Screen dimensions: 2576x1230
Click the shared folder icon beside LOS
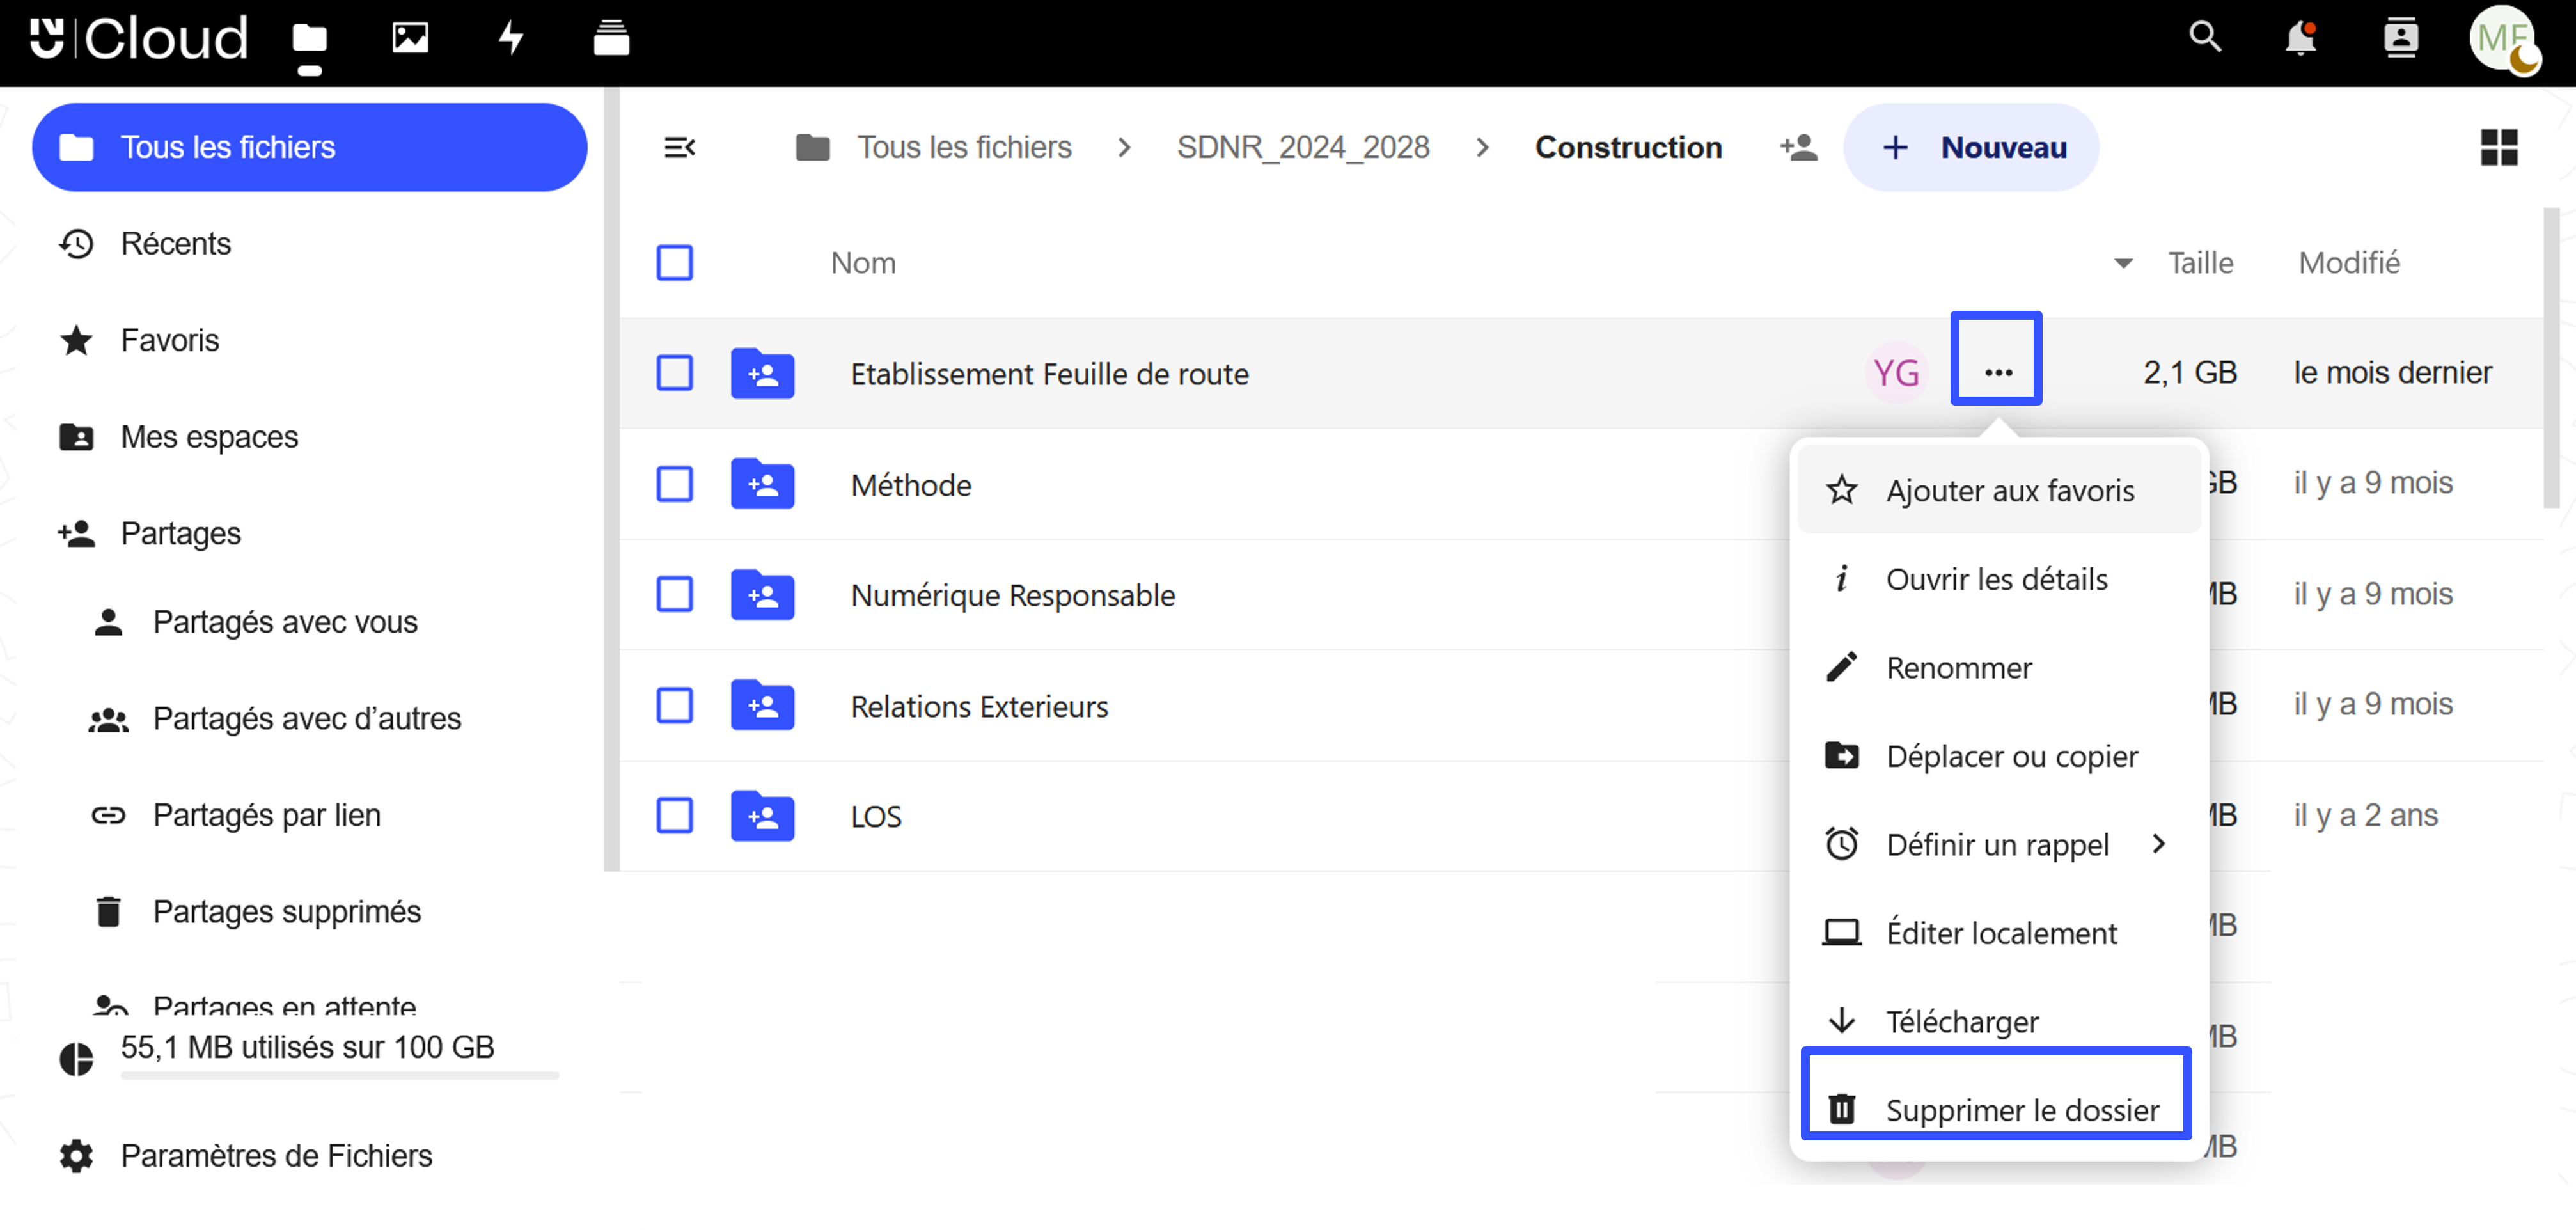click(762, 816)
